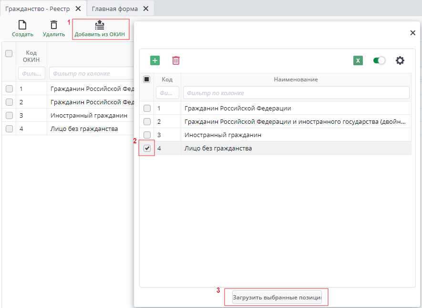Toggle the green switch in dialog toolbar
Viewport: 422px width, 308px height.
pyautogui.click(x=379, y=60)
